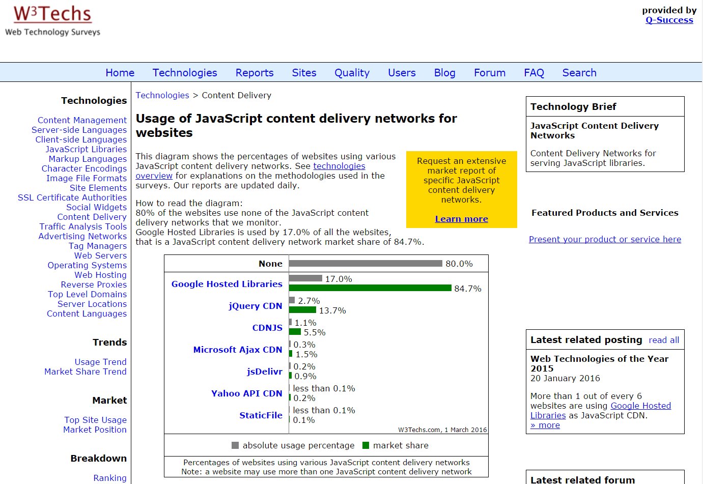Viewport: 703px width, 484px height.
Task: Click the » more link in latest posting
Action: click(545, 425)
